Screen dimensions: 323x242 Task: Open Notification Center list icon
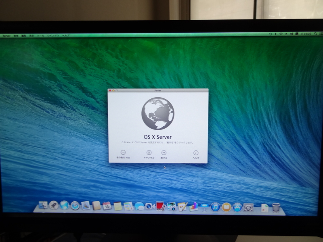(321, 33)
